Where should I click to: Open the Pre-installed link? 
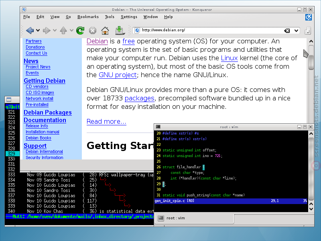37,104
